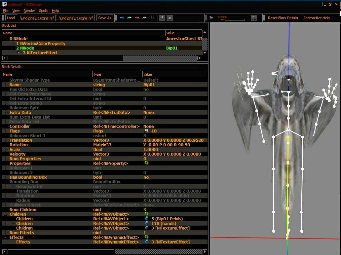Follow link icon in Children 3 [NiTextureEffect] row

[x=146, y=228]
